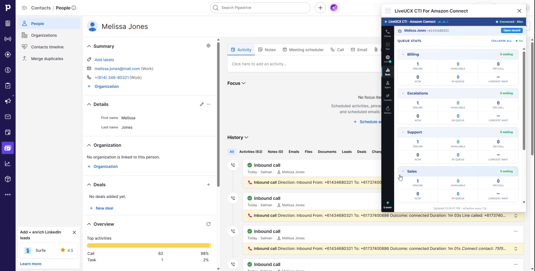535x271 pixels.
Task: Collapse the Sales queue card
Action: pyautogui.click(x=403, y=171)
